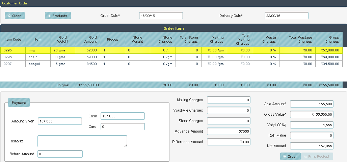This screenshot has height=162, width=347.
Task: Select the chain item row 0296
Action: [37, 57]
